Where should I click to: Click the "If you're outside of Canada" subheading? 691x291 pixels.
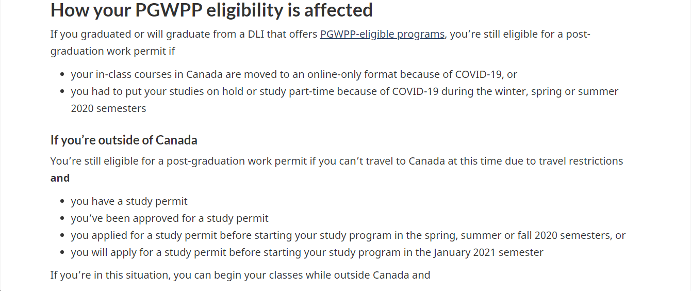[x=124, y=140]
